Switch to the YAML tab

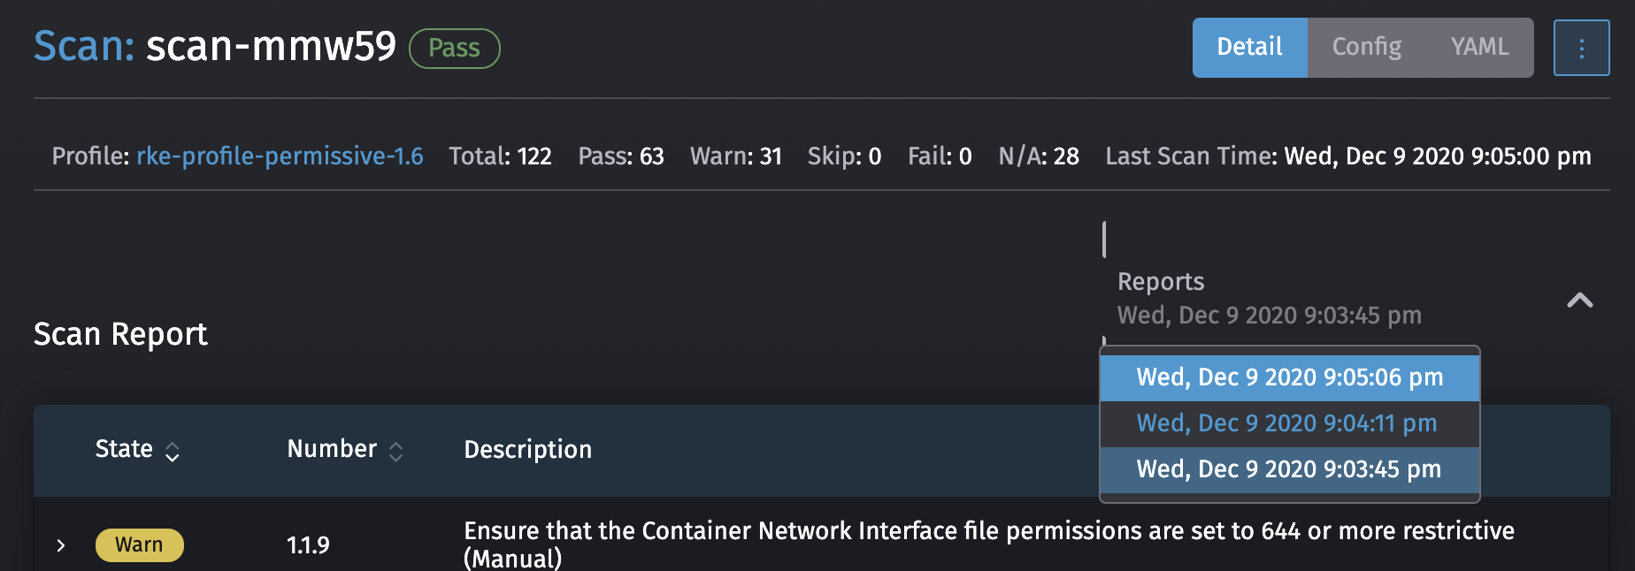point(1478,47)
